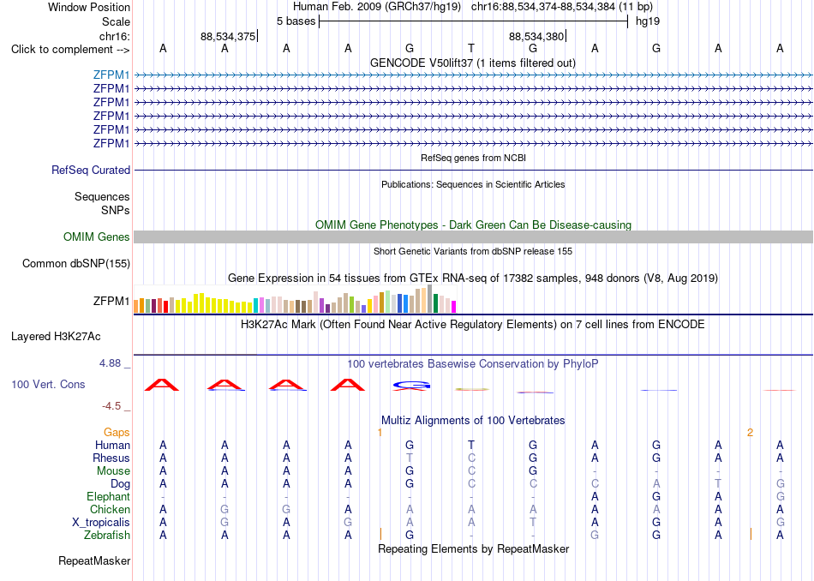The width and height of the screenshot is (814, 581).
Task: Click the Sequences track label
Action: coord(102,196)
